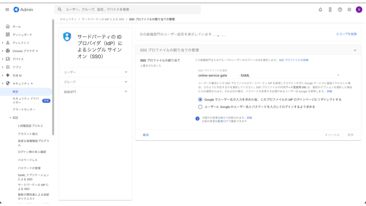Collapse セキュリティ in the sidebar
This screenshot has height=206, width=366.
pos(3,84)
